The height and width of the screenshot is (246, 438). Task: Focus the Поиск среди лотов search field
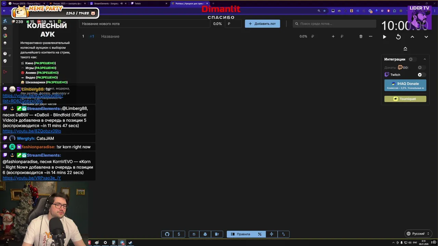tap(334, 24)
